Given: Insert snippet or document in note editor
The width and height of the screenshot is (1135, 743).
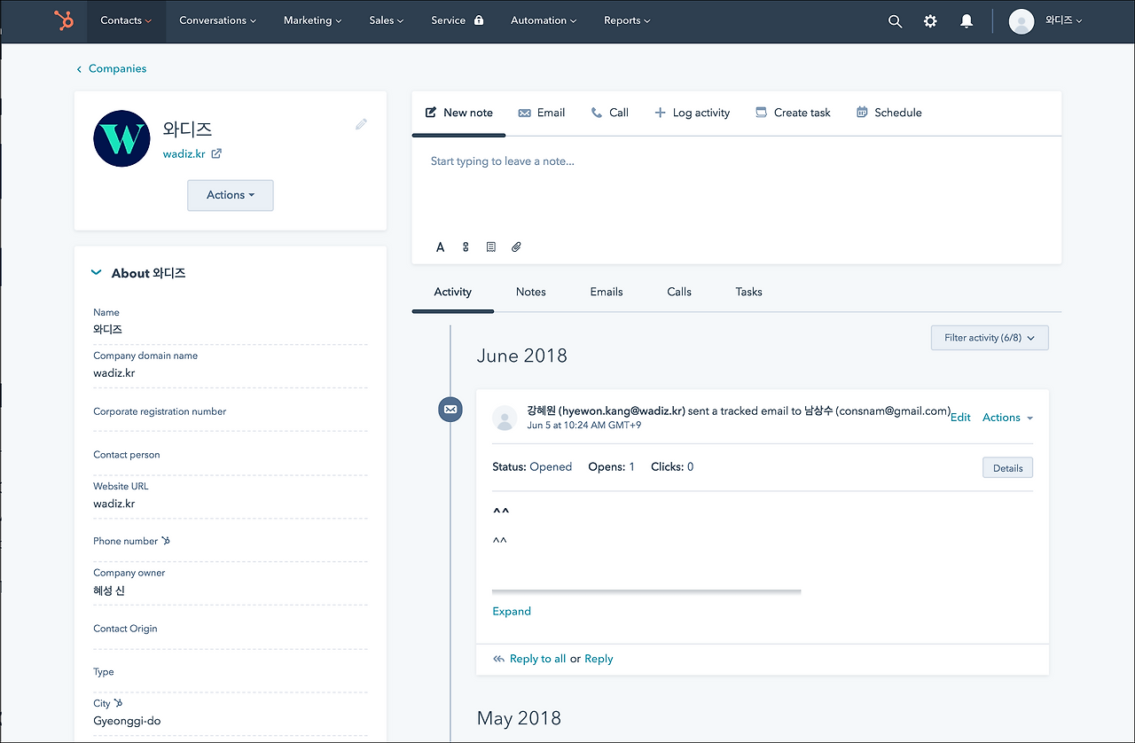Looking at the screenshot, I should coord(491,247).
